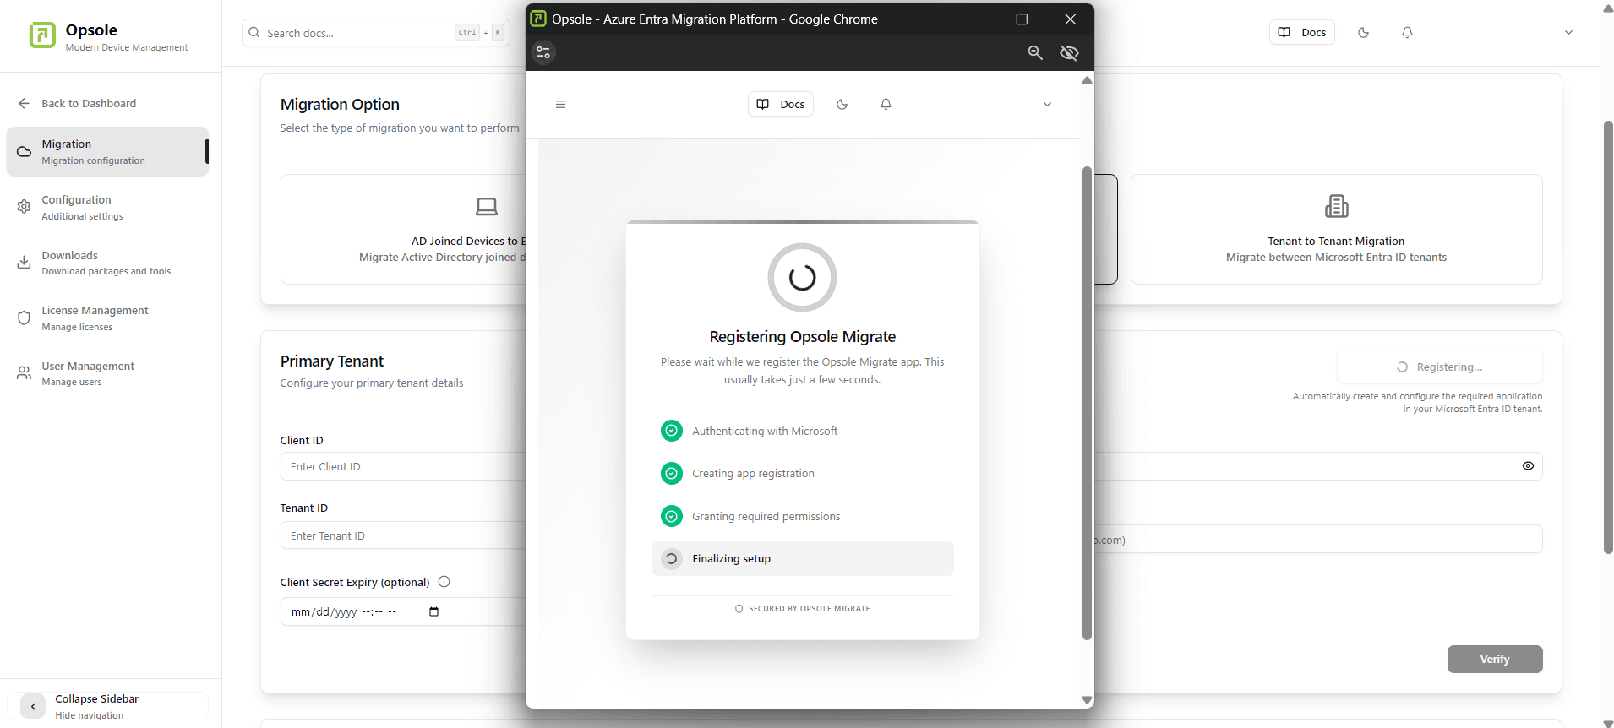This screenshot has width=1614, height=728.
Task: Open the date picker calendar icon
Action: 434,611
